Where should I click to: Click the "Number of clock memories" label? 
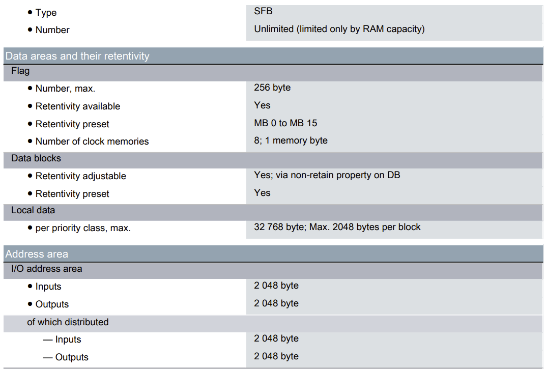tap(92, 141)
